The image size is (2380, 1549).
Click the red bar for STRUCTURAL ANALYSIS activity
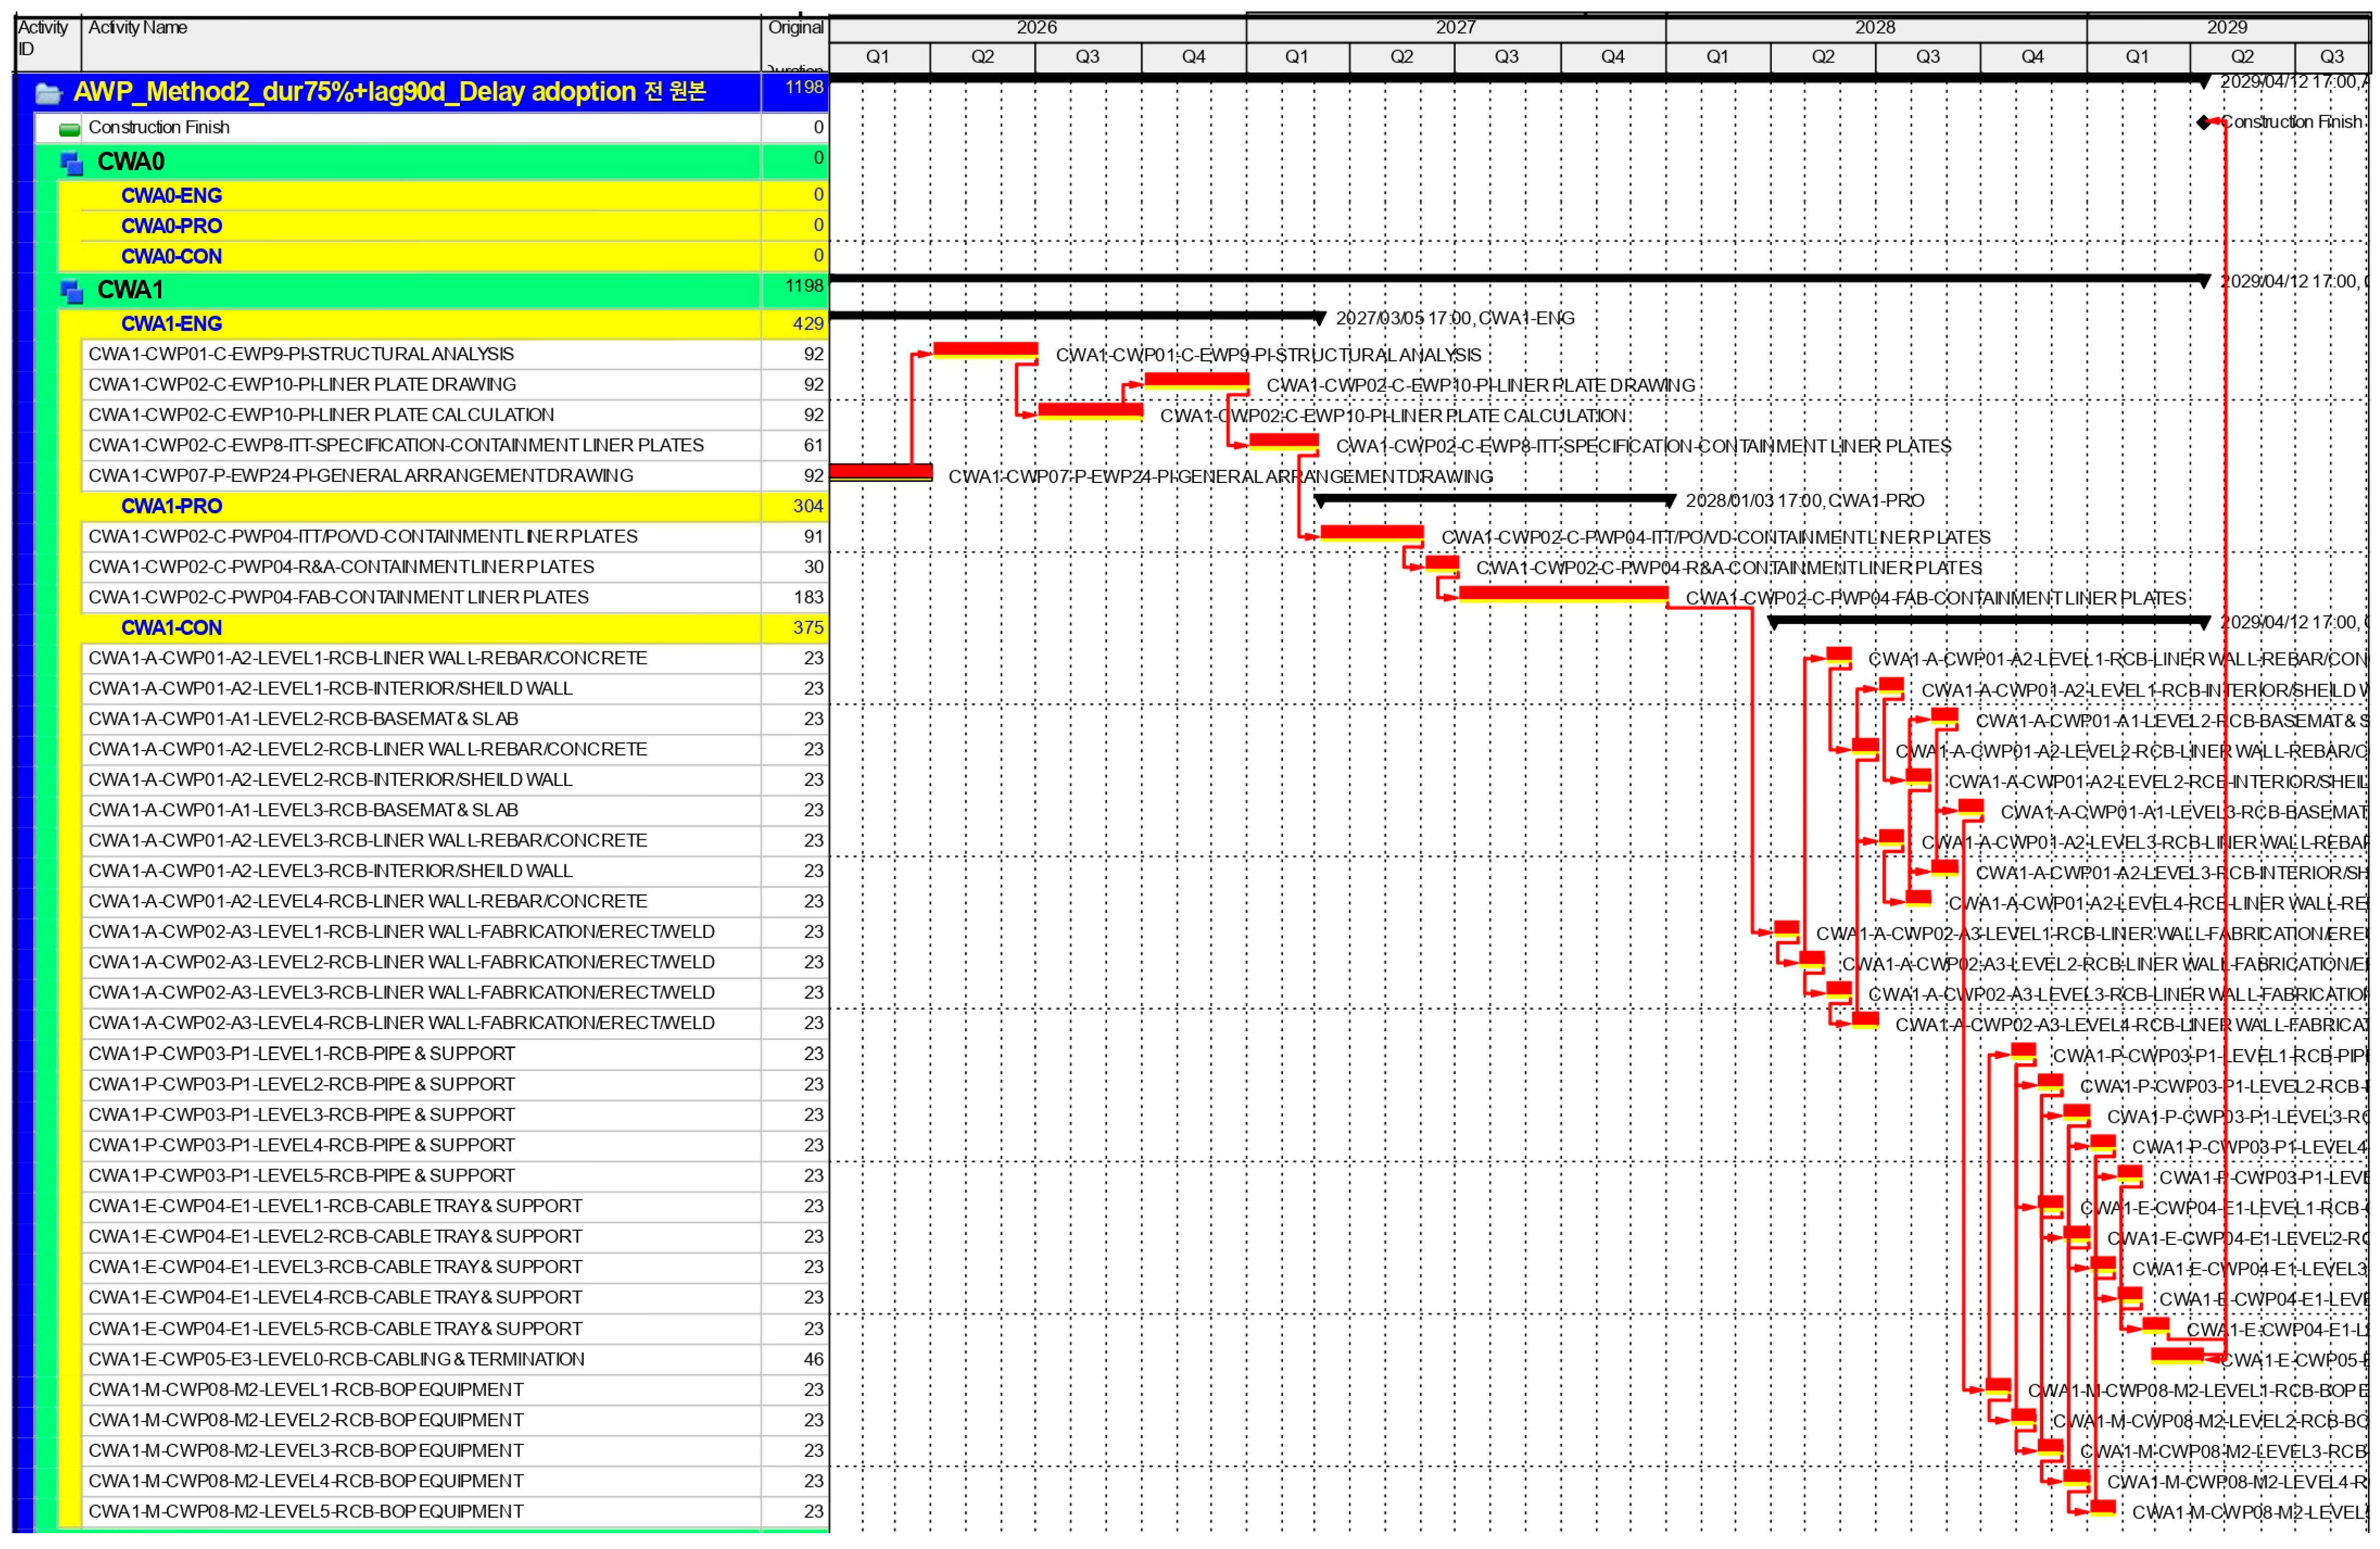(x=985, y=349)
